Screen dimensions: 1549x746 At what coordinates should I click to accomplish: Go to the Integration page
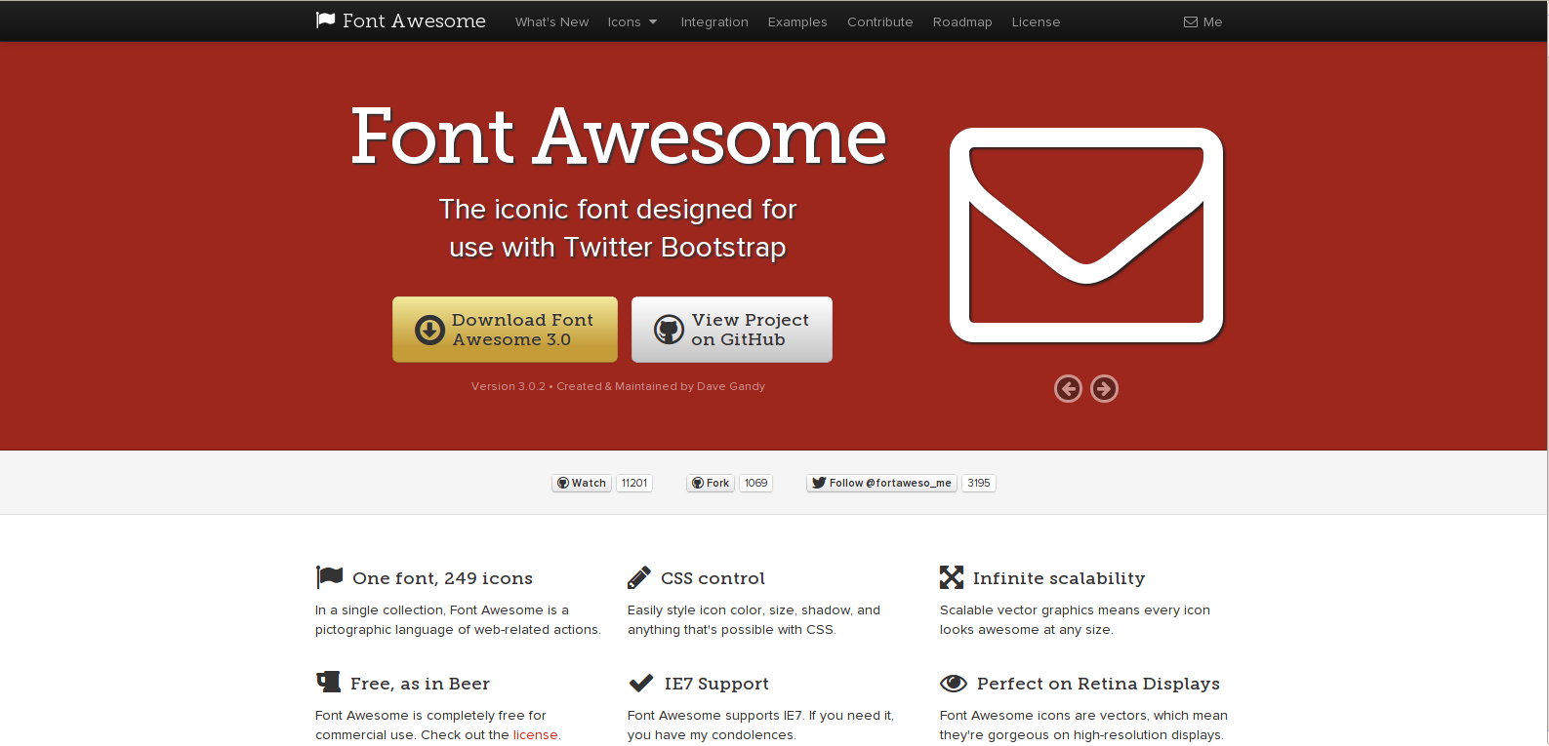[714, 21]
